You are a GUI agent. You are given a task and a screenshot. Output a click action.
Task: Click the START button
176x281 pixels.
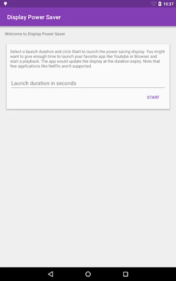(x=153, y=97)
